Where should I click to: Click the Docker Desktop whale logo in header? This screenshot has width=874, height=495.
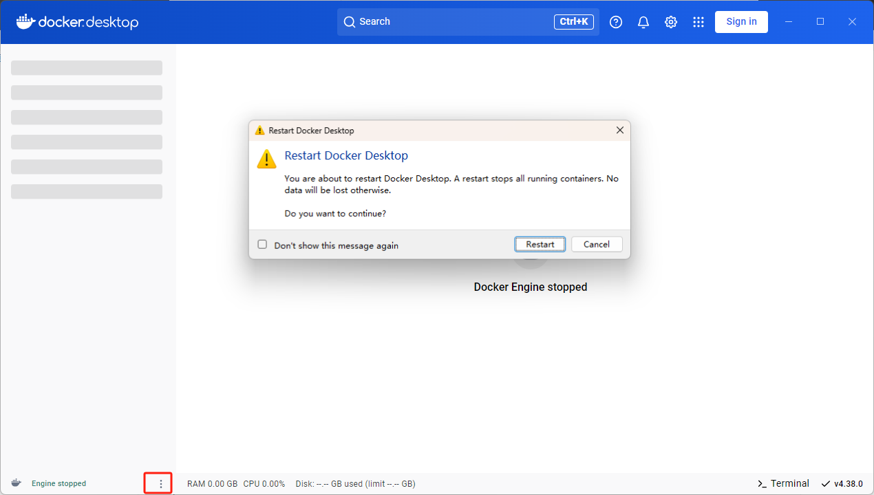tap(25, 21)
